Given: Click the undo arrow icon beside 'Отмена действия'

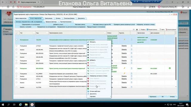Looking at the screenshot, I should coord(88,91).
